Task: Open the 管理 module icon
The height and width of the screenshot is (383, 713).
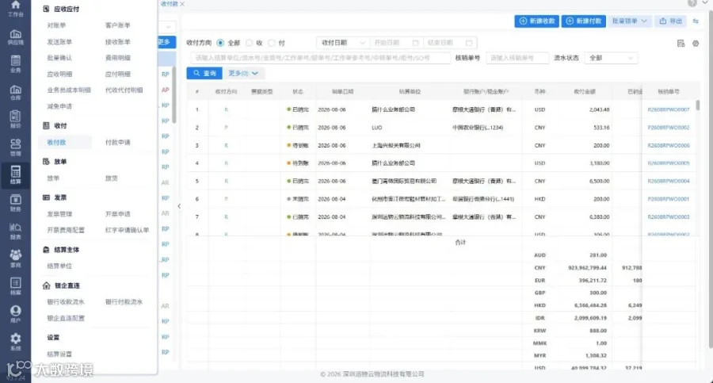Action: tap(16, 147)
